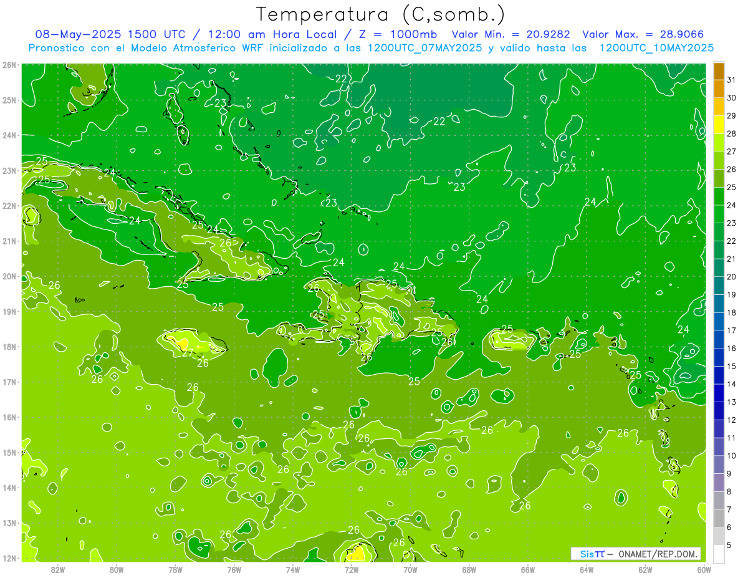Screen dimensions: 748x578
Task: Pick the blue legend swatch between 15 and 16
Action: pos(719,357)
